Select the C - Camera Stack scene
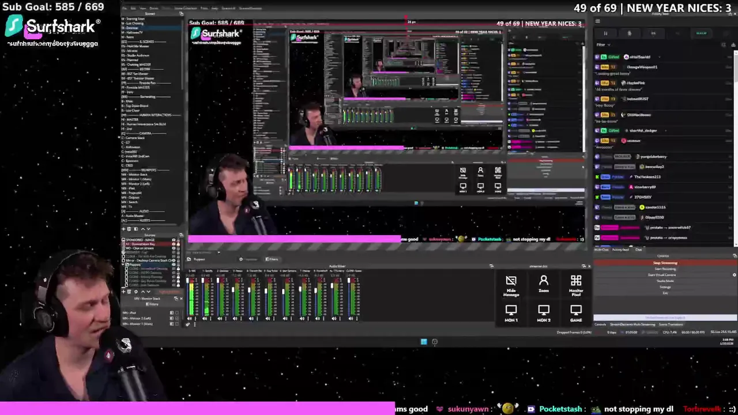 [134, 138]
